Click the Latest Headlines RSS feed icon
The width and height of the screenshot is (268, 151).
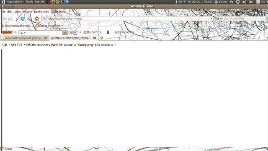click(x=37, y=26)
